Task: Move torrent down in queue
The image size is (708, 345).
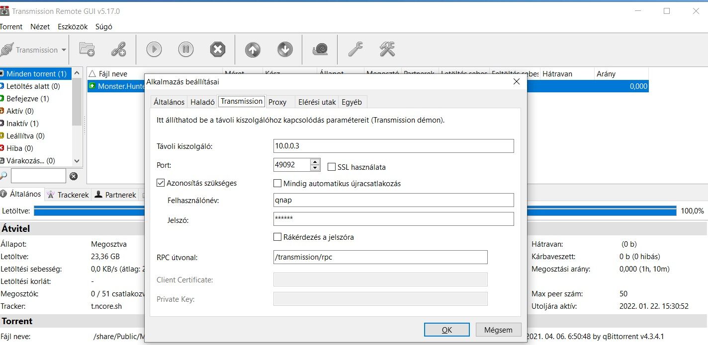Action: click(285, 49)
